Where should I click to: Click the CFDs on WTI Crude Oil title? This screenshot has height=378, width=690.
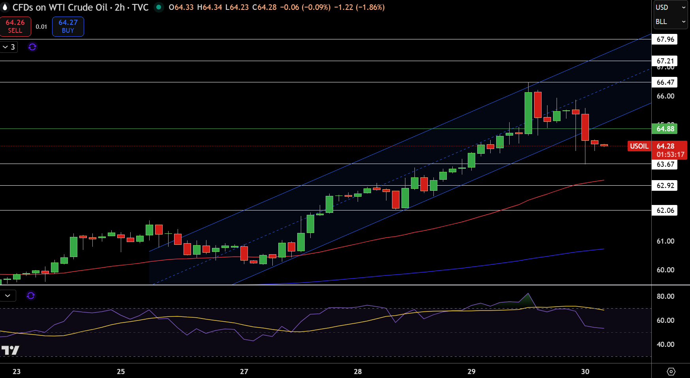60,7
